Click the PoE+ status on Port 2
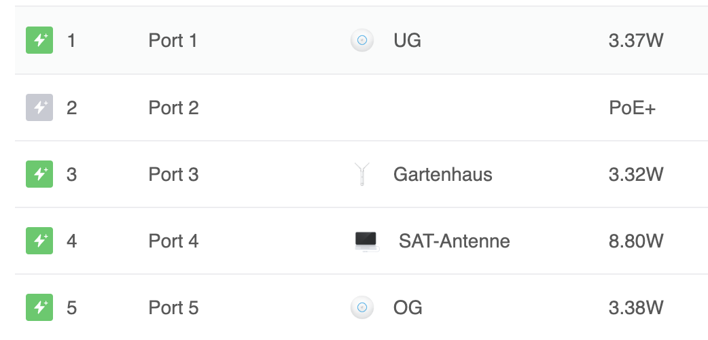The height and width of the screenshot is (340, 708). pos(632,107)
